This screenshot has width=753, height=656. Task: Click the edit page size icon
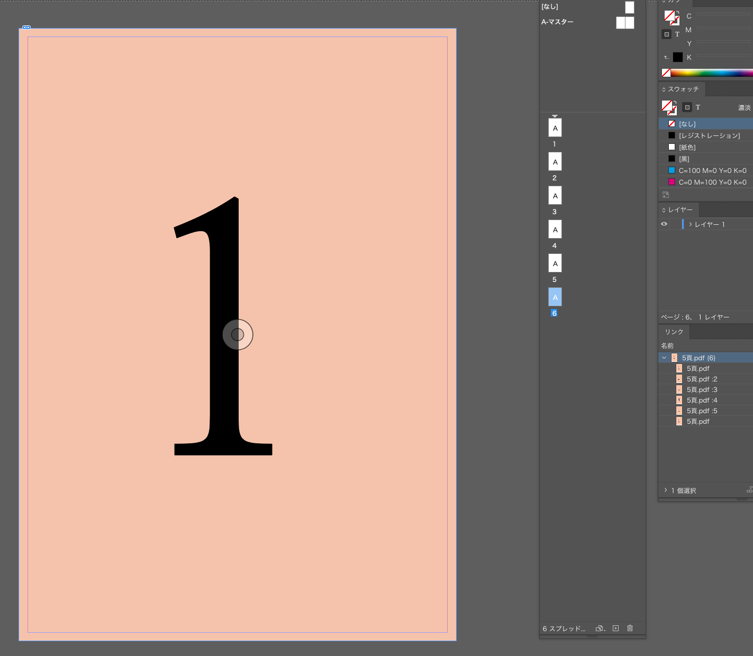tap(600, 628)
